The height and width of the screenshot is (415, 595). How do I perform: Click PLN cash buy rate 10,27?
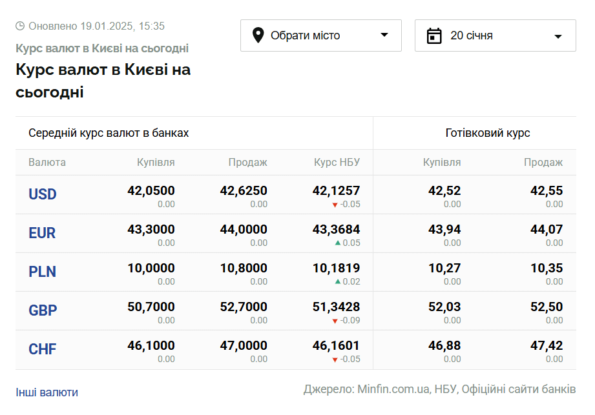point(444,268)
